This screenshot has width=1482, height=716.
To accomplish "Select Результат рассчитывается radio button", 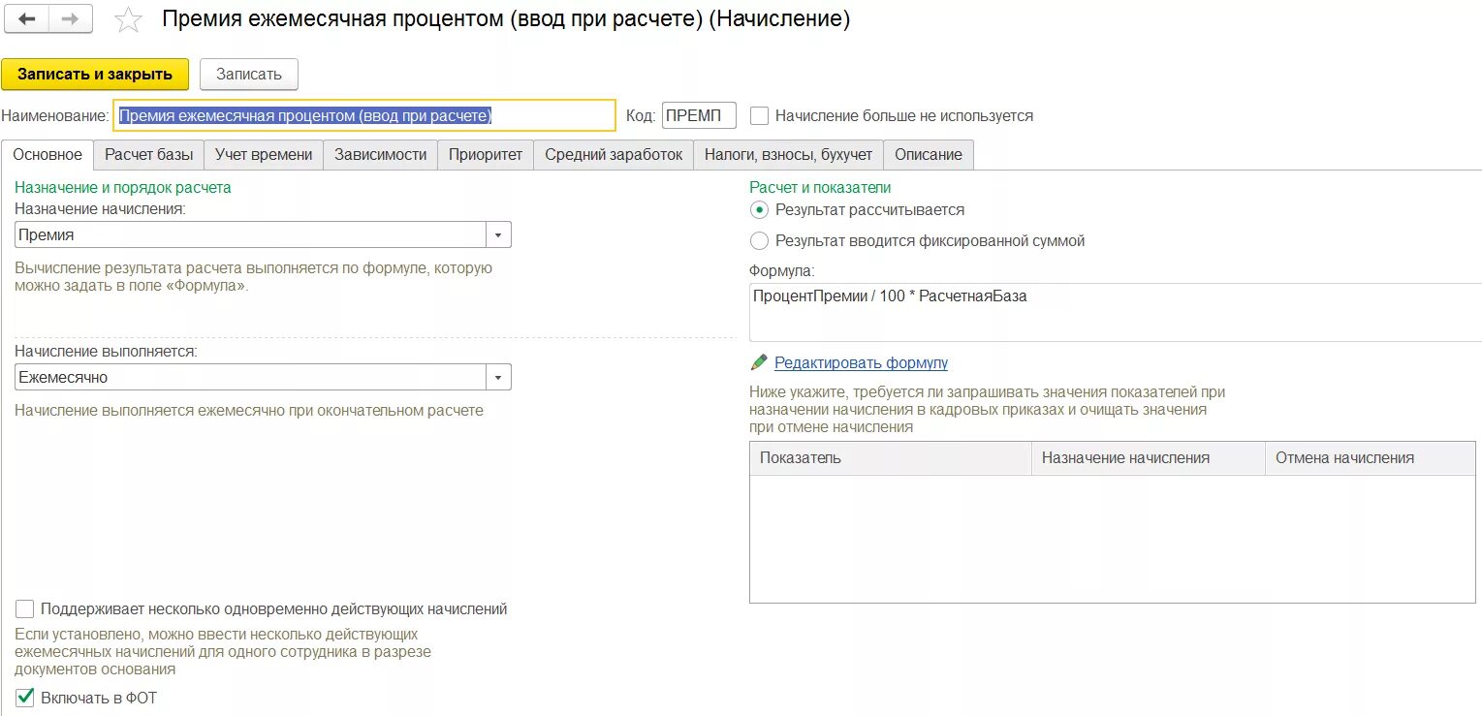I will [760, 209].
